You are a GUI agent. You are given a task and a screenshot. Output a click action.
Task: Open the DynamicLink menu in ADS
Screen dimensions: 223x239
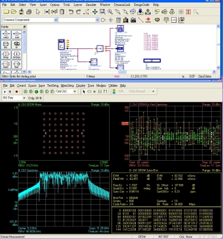coord(122,5)
